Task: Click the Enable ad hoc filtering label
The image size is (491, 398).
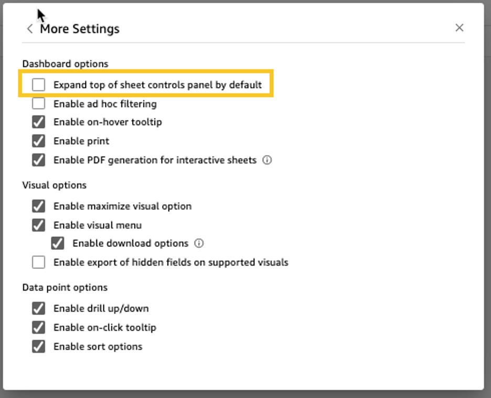Action: 105,104
